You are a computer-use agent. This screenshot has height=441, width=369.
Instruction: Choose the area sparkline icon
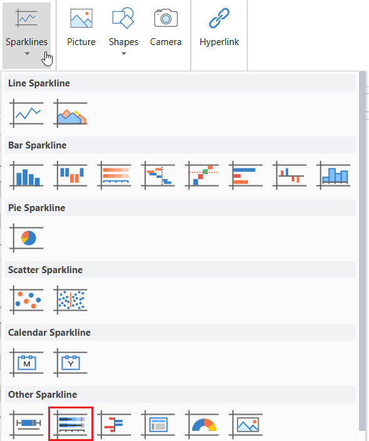click(70, 113)
